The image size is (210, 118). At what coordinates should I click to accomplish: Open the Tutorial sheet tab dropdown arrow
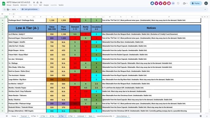click(x=28, y=116)
